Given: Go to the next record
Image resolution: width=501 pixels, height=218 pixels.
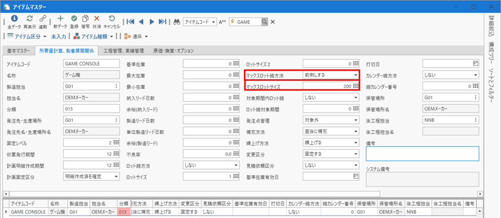Looking at the screenshot, I should (152, 22).
